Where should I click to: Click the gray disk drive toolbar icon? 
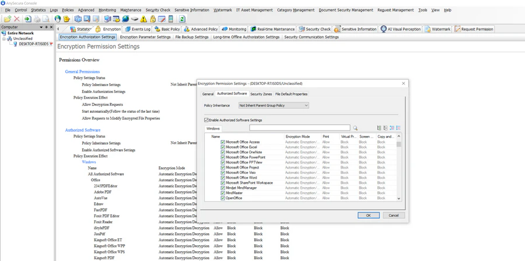135,19
